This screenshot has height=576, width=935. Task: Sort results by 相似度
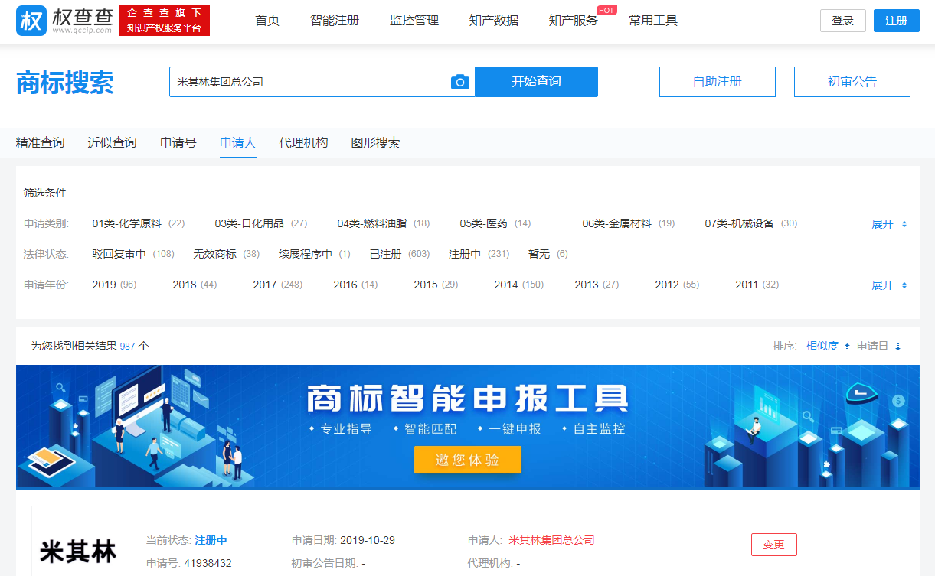coord(822,347)
